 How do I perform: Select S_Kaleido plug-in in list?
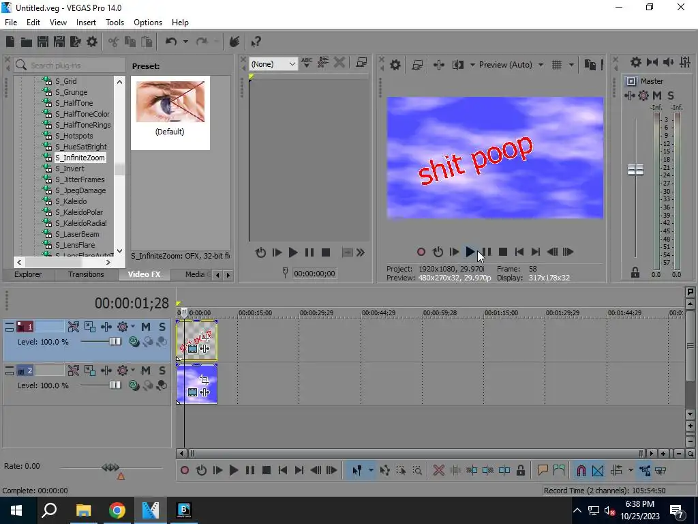coord(71,201)
